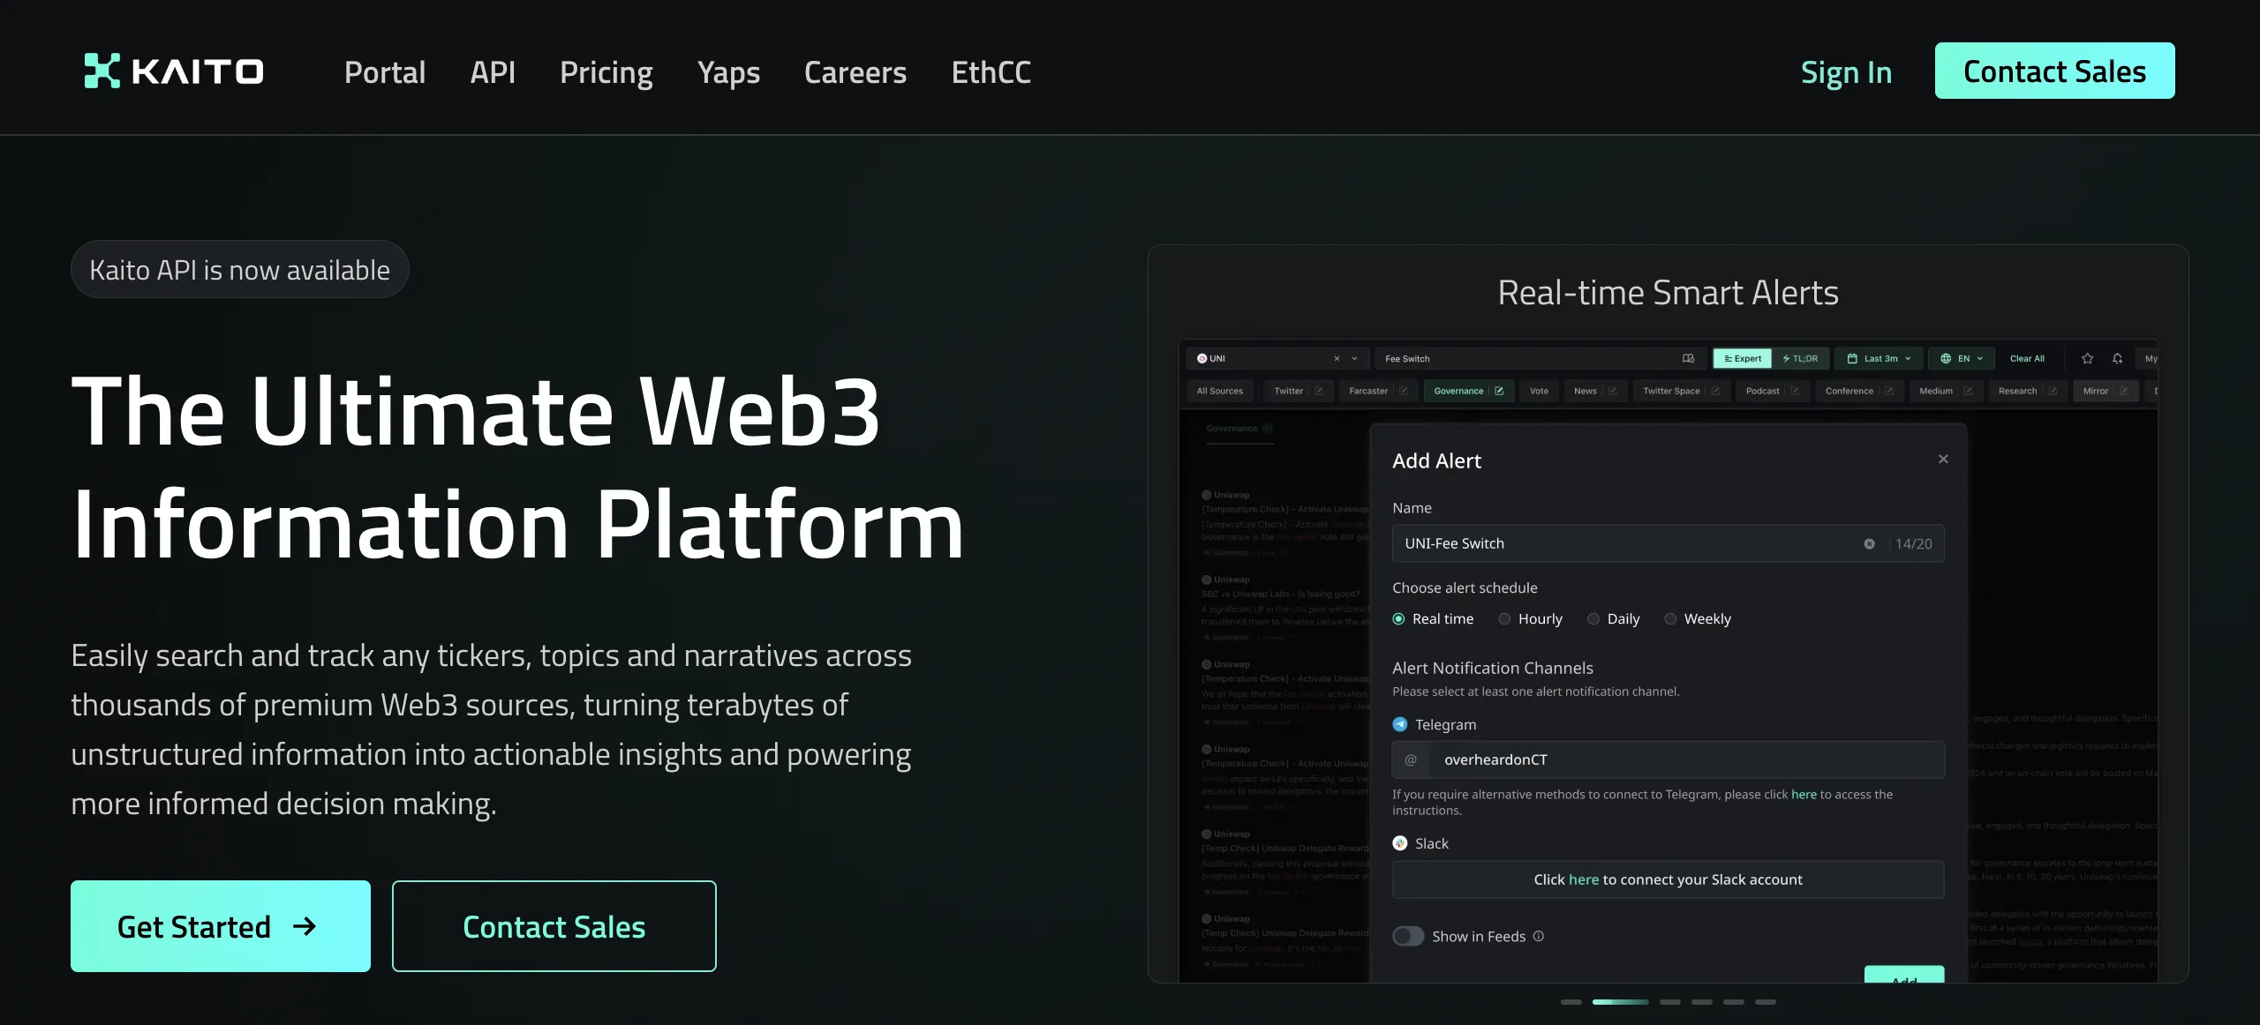Click the bell add-alert icon
This screenshot has height=1025, width=2260.
point(2117,358)
